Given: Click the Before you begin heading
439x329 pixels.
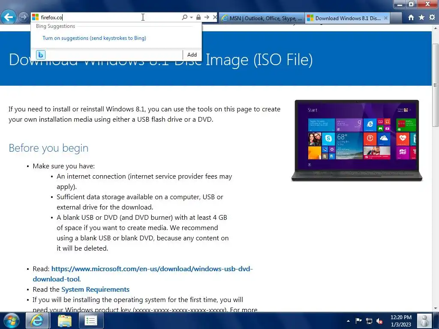Looking at the screenshot, I should 48,148.
